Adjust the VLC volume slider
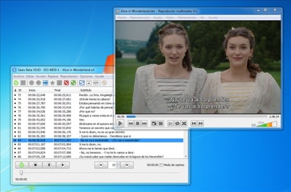The image size is (291, 192). [267, 124]
